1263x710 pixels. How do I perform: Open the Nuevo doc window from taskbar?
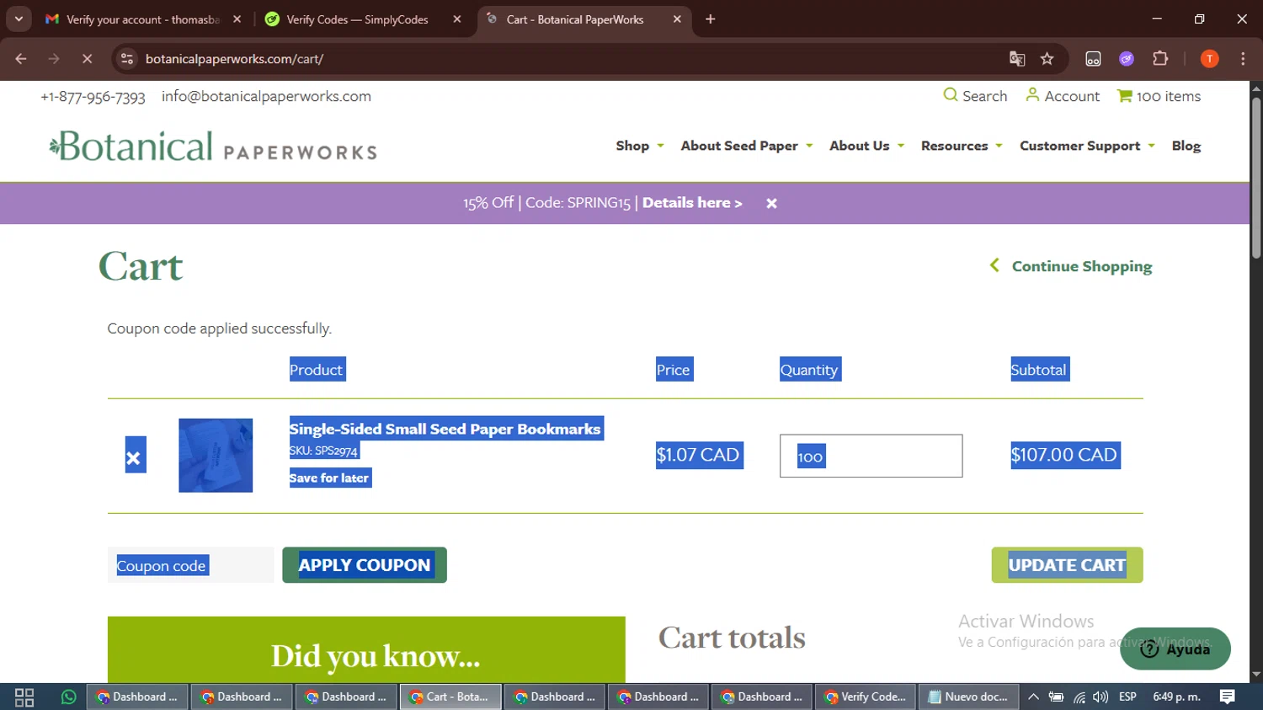pos(968,697)
